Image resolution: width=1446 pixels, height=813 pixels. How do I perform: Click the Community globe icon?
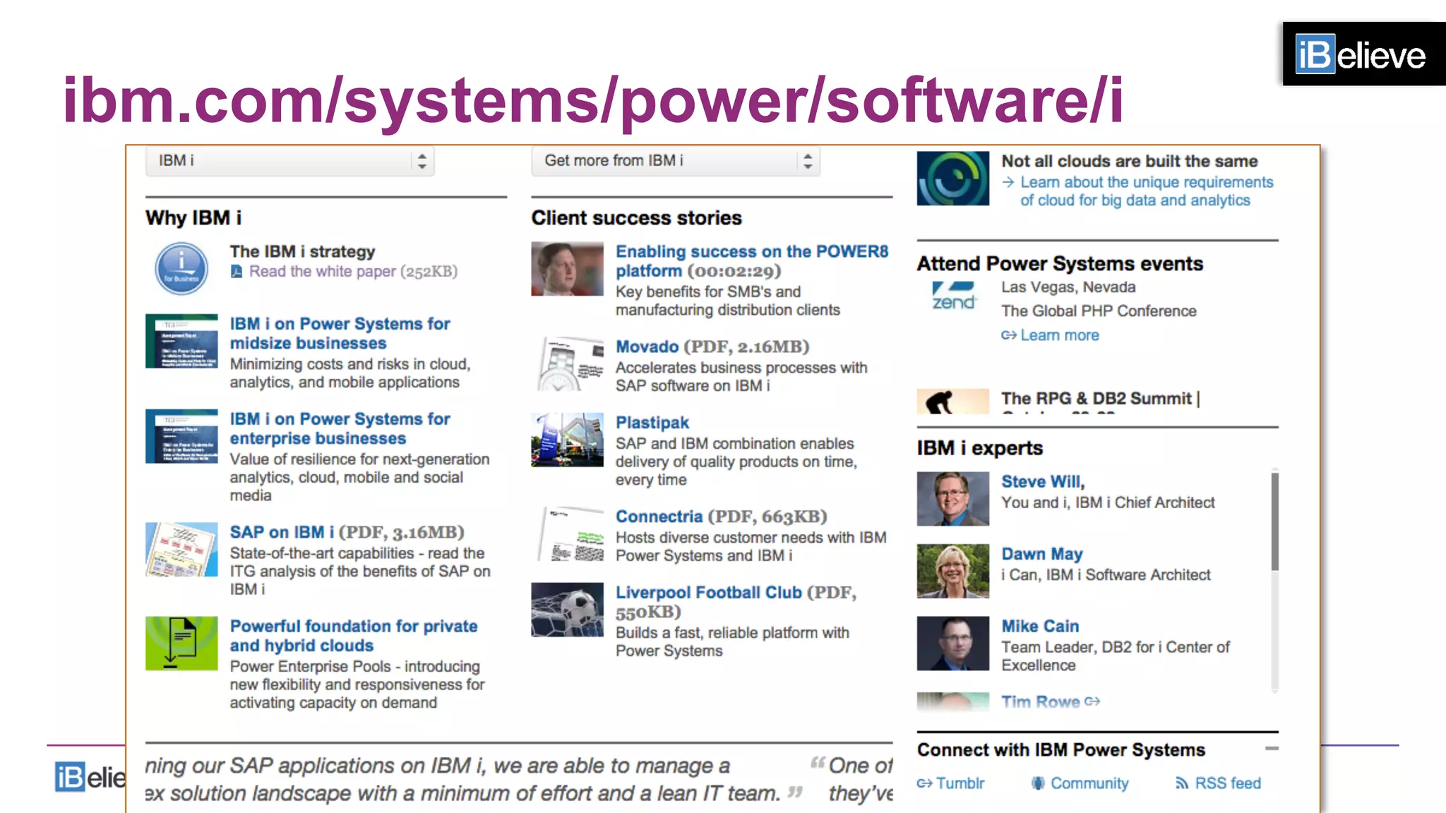click(x=1038, y=783)
